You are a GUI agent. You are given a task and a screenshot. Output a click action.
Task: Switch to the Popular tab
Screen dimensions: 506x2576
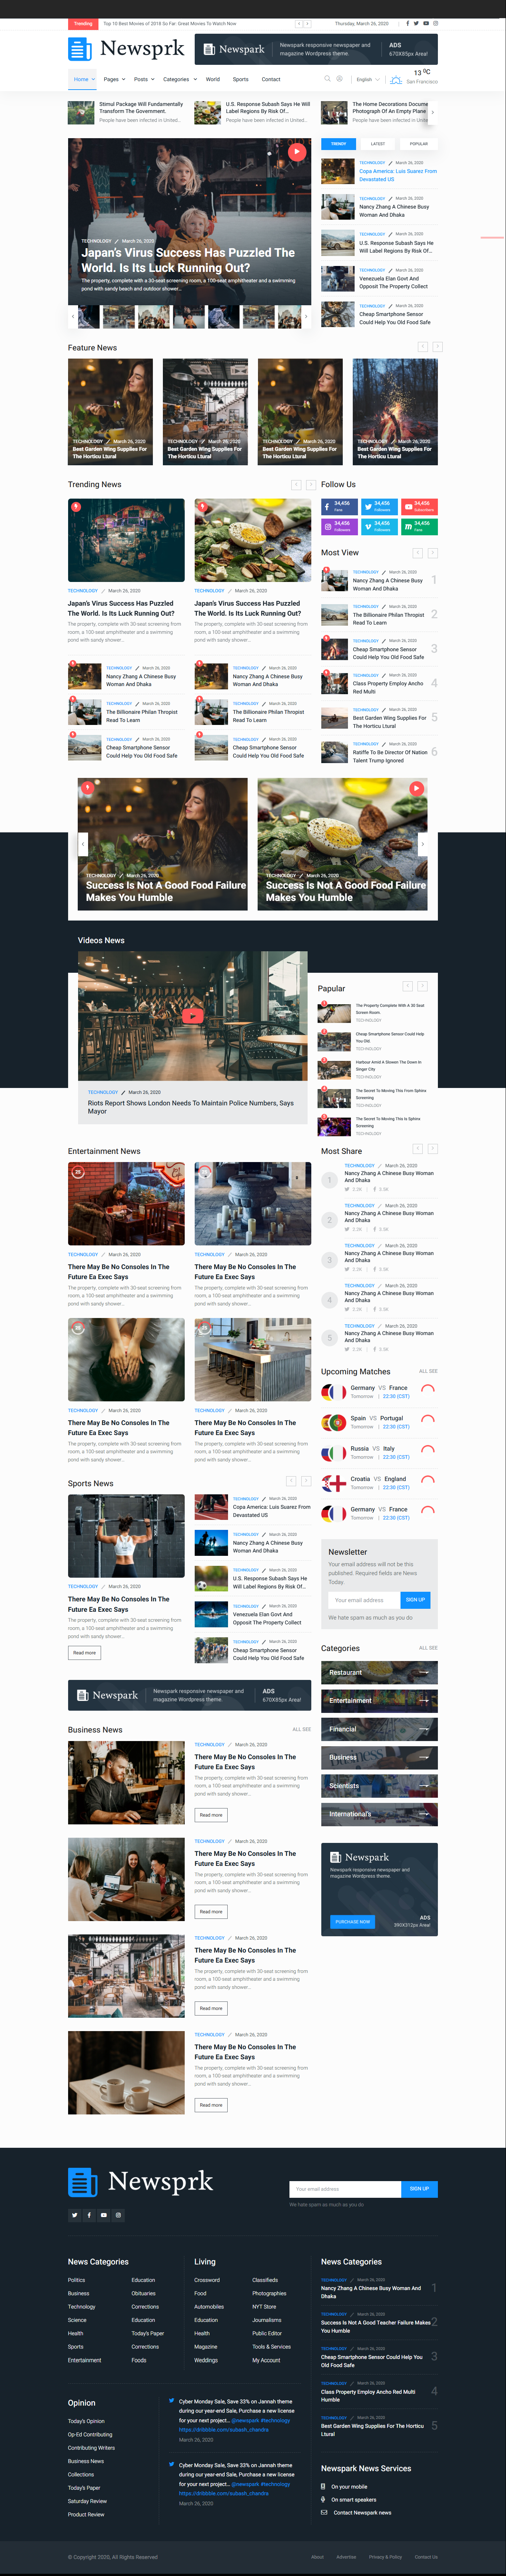click(419, 144)
